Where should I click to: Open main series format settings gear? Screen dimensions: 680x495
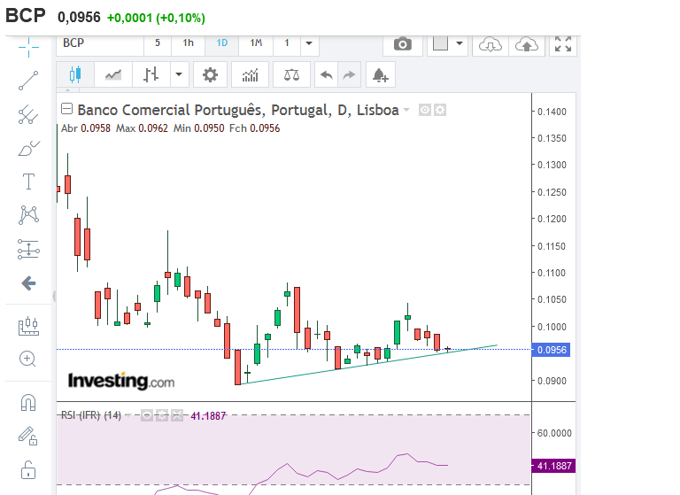[440, 110]
